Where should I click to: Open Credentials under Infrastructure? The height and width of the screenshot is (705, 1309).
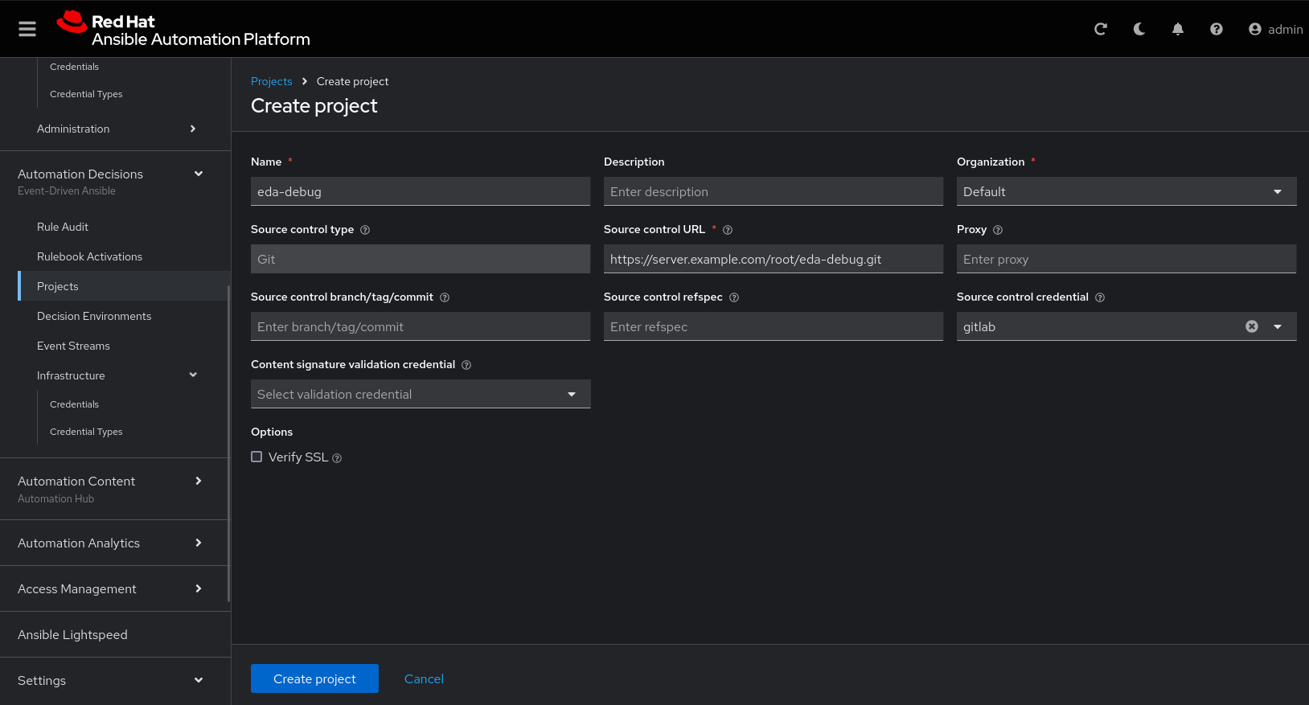pyautogui.click(x=74, y=404)
